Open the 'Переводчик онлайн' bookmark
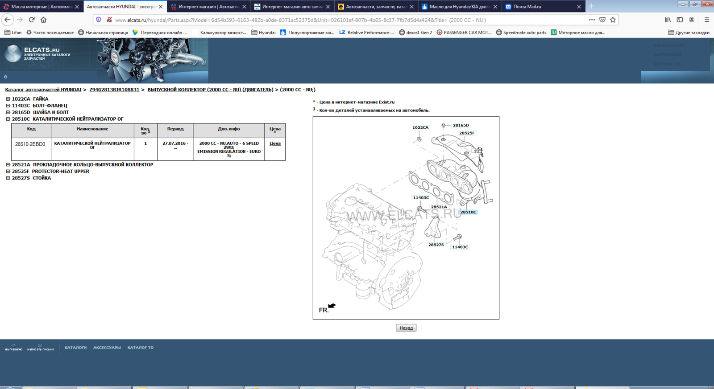Screen dimensions: 714x389 [160, 33]
